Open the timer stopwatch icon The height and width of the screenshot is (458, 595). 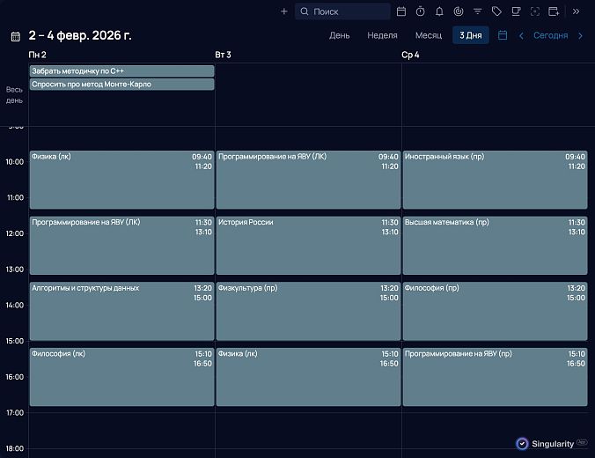420,11
